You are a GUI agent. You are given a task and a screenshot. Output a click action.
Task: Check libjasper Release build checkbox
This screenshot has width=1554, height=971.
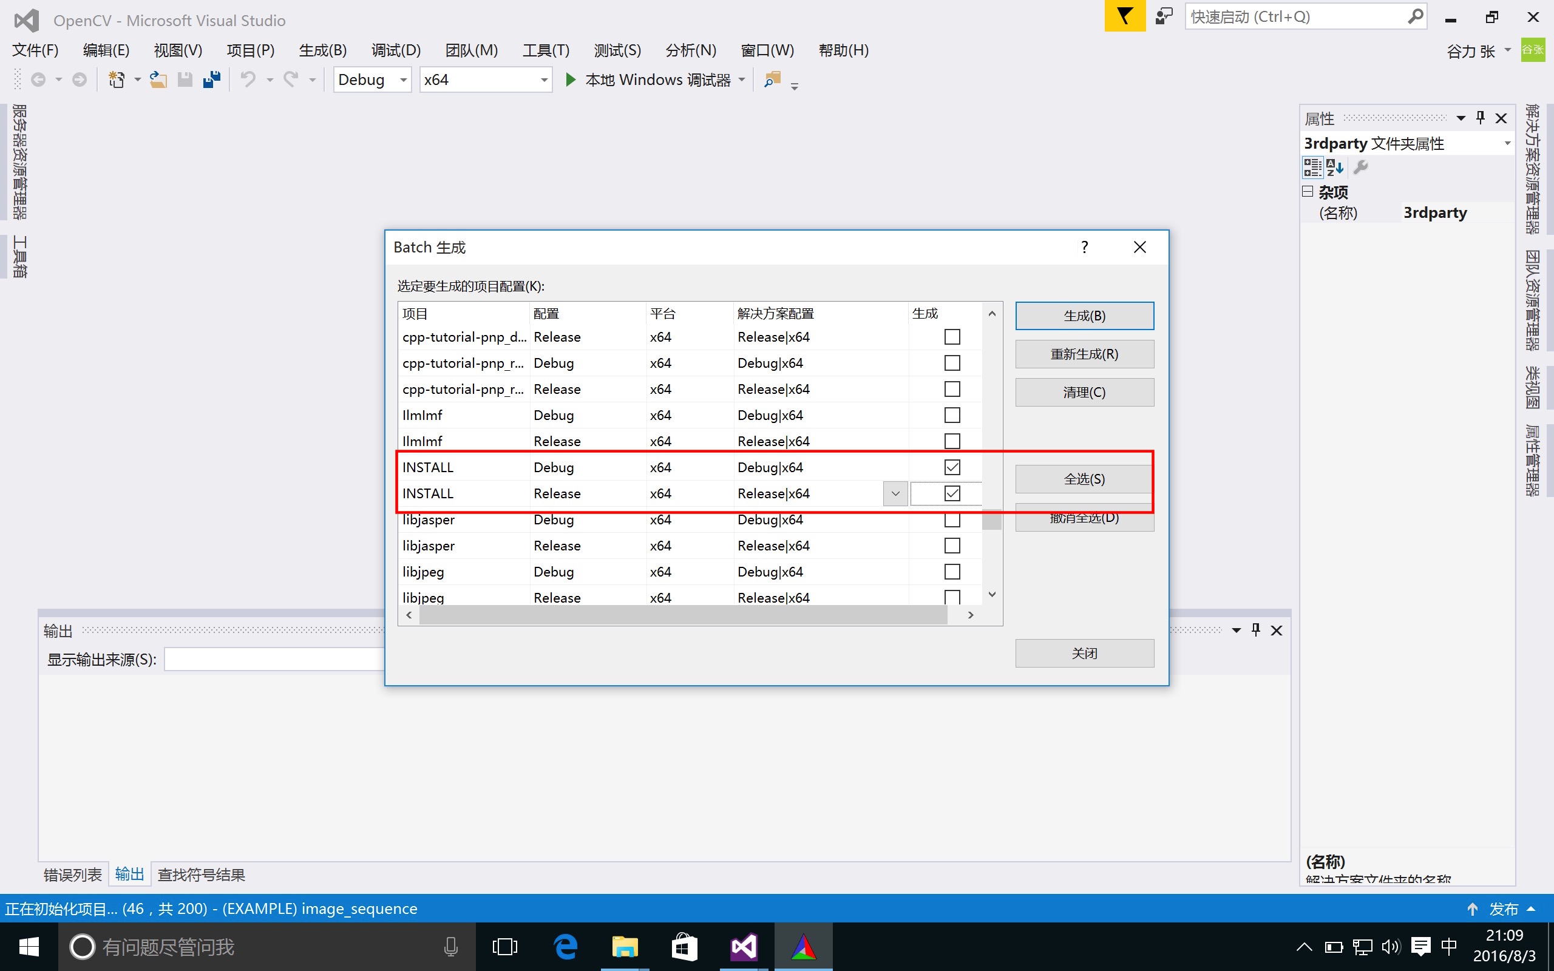(952, 545)
